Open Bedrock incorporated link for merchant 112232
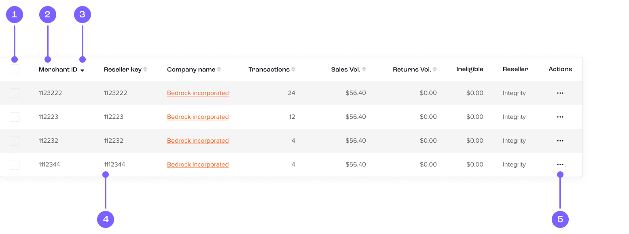Image resolution: width=629 pixels, height=234 pixels. pyautogui.click(x=198, y=141)
